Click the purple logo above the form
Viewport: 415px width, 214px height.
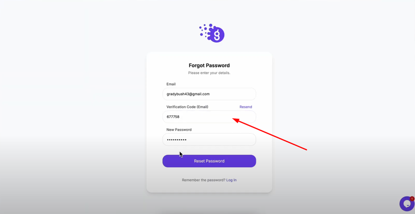[212, 33]
